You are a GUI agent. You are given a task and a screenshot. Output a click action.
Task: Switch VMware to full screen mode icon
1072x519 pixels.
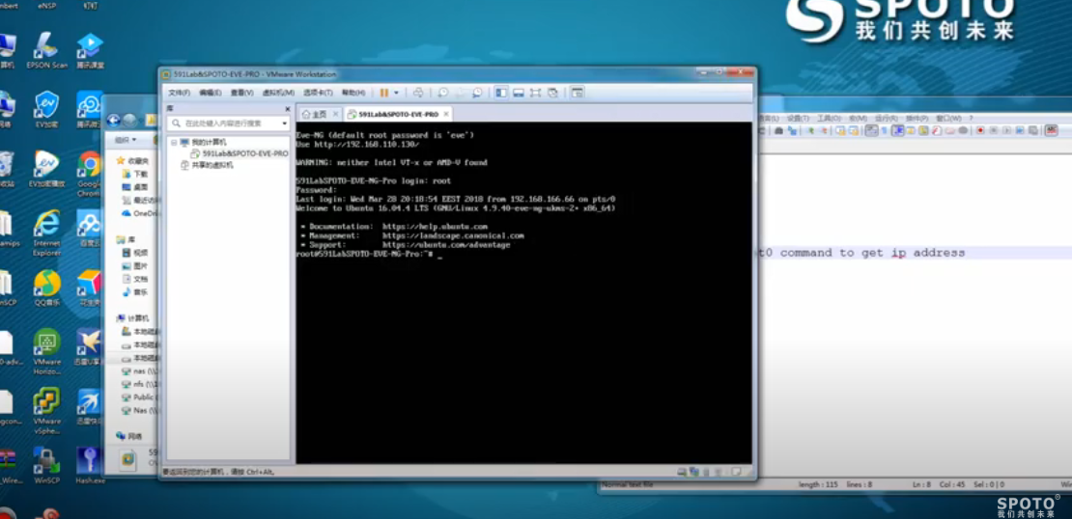point(535,93)
